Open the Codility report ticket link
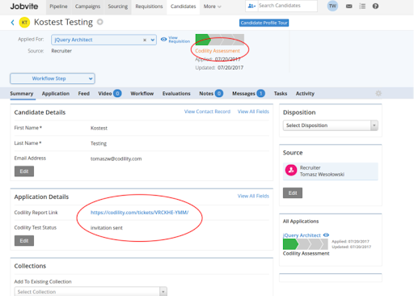This screenshot has width=414, height=296. [x=139, y=213]
